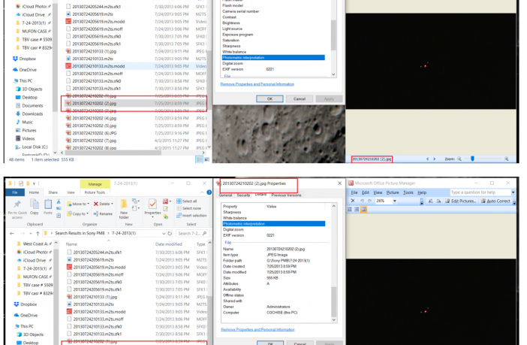Image resolution: width=527 pixels, height=345 pixels.
Task: Click OK in the upper Properties dialog
Action: (270, 99)
